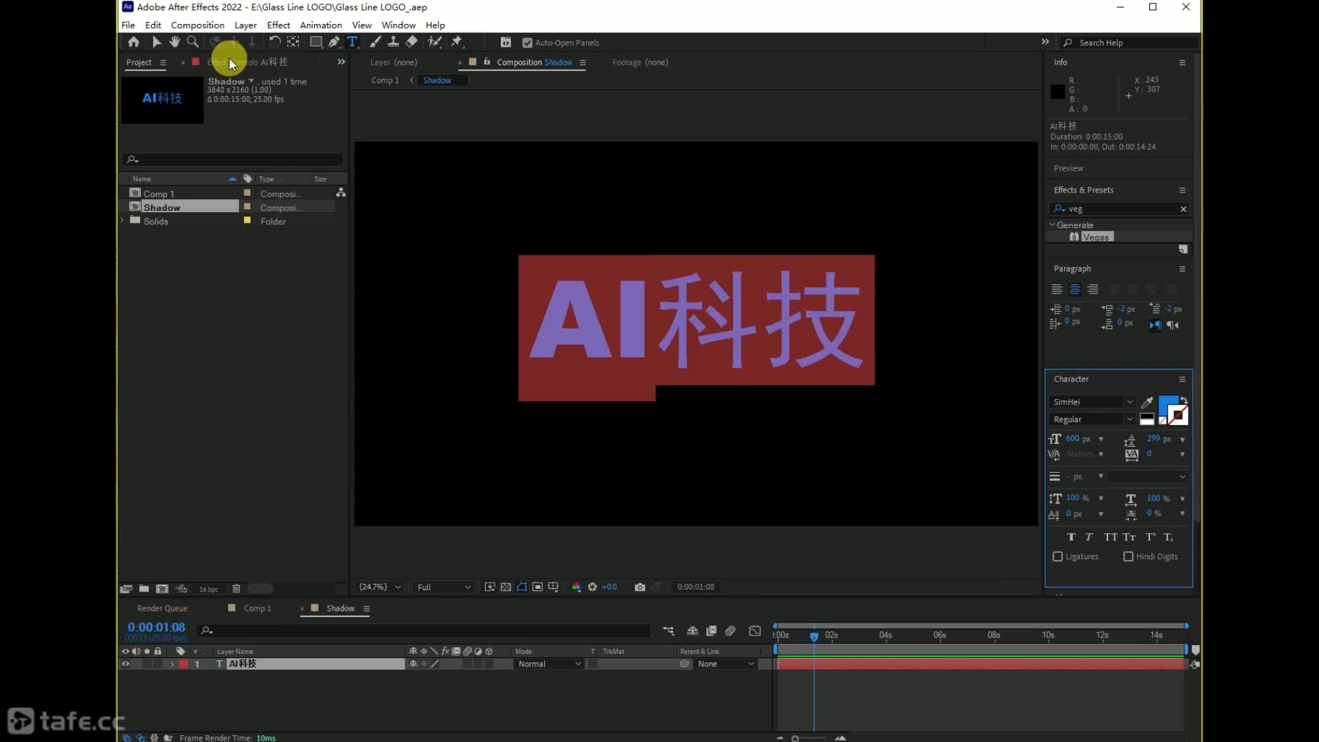Enable the Ligatures checkbox
The width and height of the screenshot is (1319, 742).
pyautogui.click(x=1058, y=556)
